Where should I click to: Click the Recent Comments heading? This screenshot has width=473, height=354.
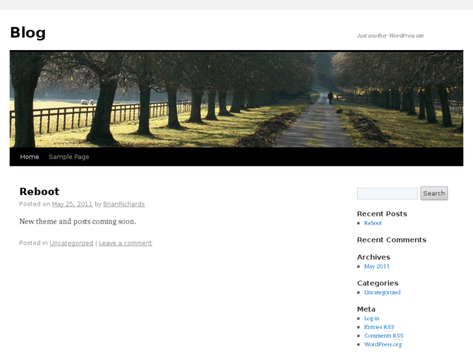tap(392, 240)
